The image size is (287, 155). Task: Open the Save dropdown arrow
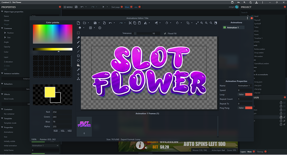tap(99, 23)
